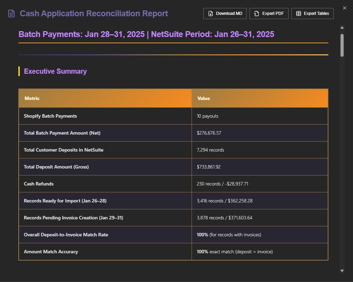The image size is (353, 282).
Task: Click the document icon beside the report title
Action: 11,13
